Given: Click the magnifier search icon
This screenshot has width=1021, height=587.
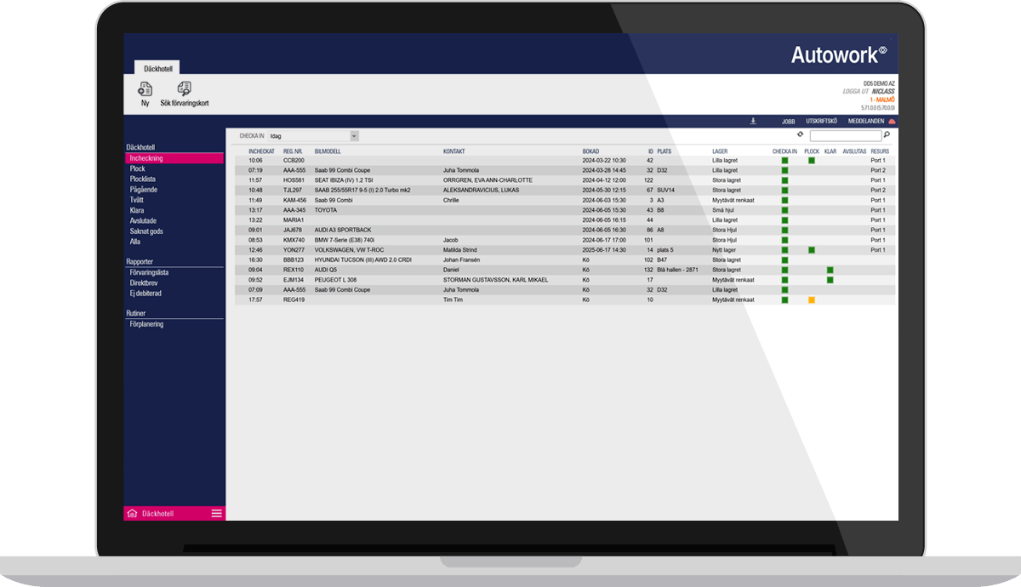Looking at the screenshot, I should tap(887, 135).
